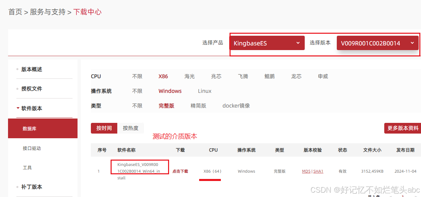The image size is (421, 197).
Task: Select 工具 in the left sidebar
Action: (x=27, y=168)
